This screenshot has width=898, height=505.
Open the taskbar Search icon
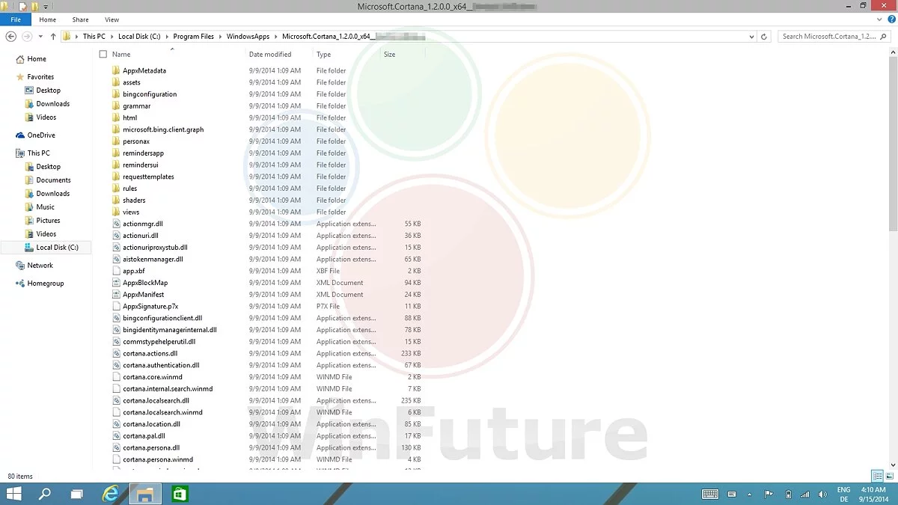(45, 494)
